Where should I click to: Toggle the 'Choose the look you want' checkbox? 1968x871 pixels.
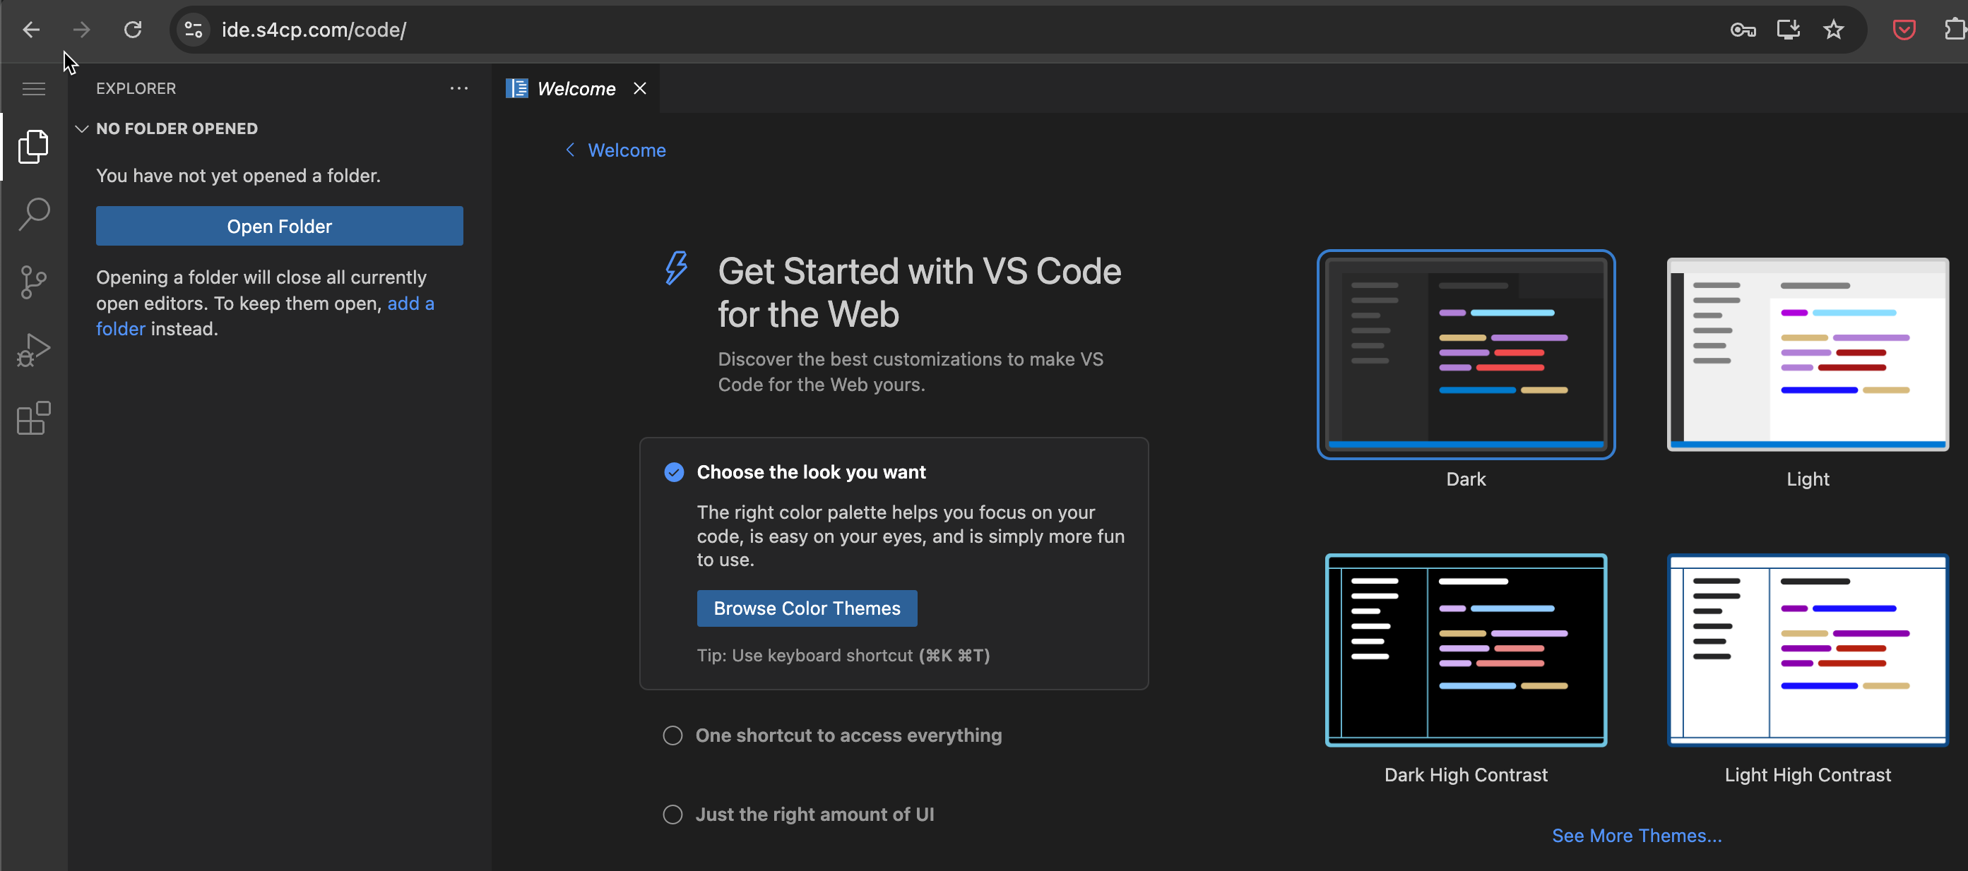click(x=675, y=471)
